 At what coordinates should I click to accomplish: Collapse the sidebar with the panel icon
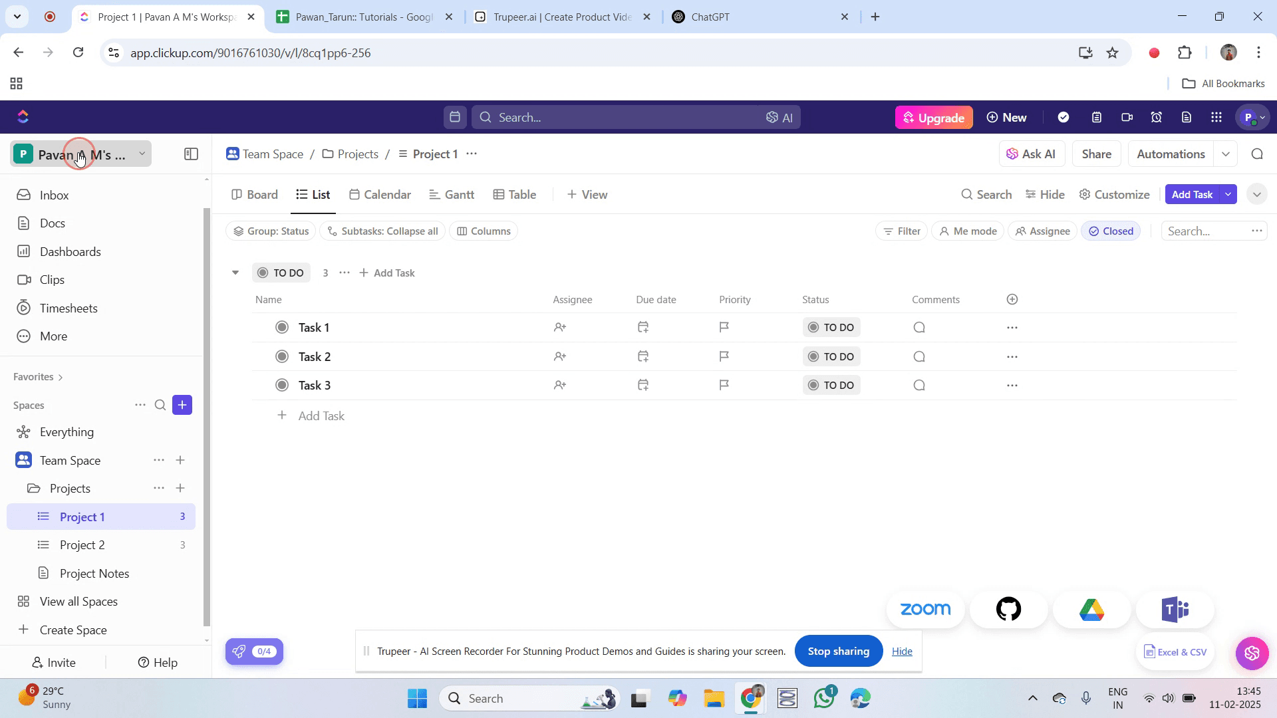191,154
